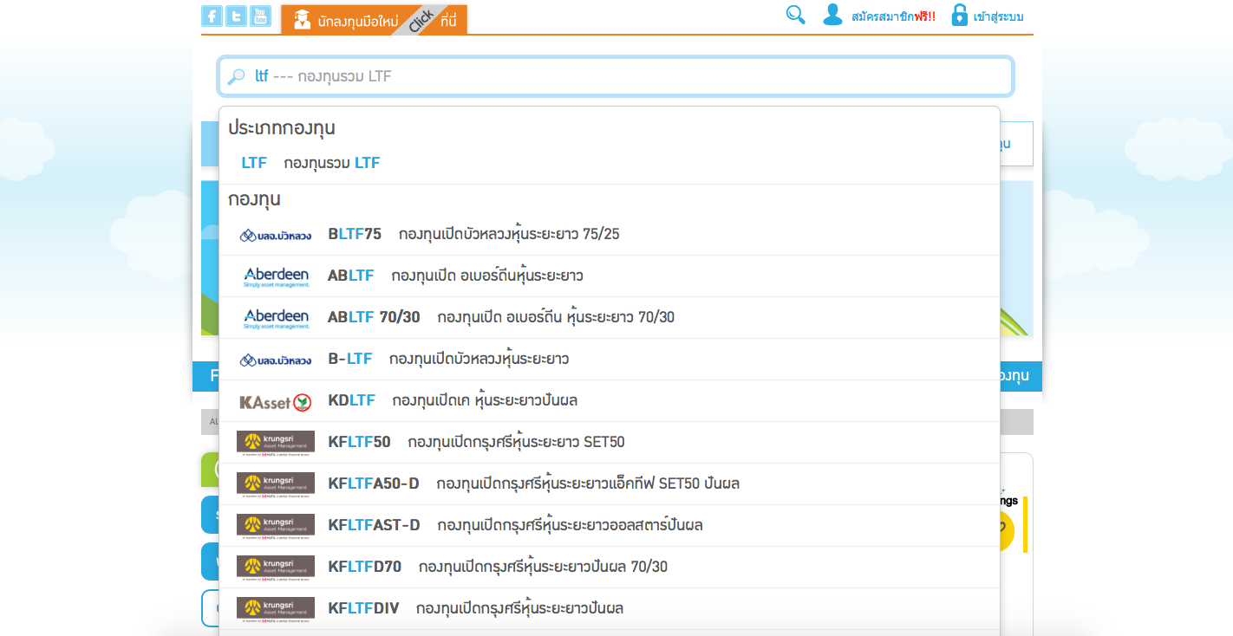Click Aberdeen logo beside ABLTF 70/30
This screenshot has width=1233, height=636.
(x=276, y=318)
